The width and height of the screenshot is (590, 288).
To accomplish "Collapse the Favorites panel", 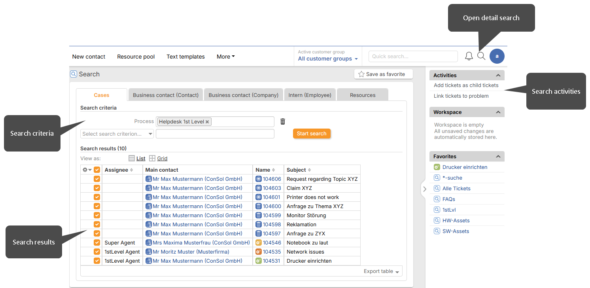I will 498,156.
